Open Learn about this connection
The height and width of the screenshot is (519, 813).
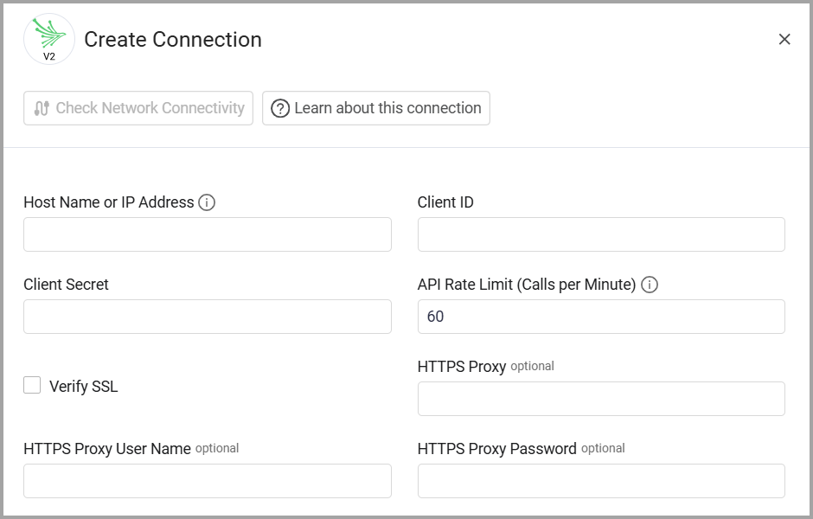click(376, 108)
